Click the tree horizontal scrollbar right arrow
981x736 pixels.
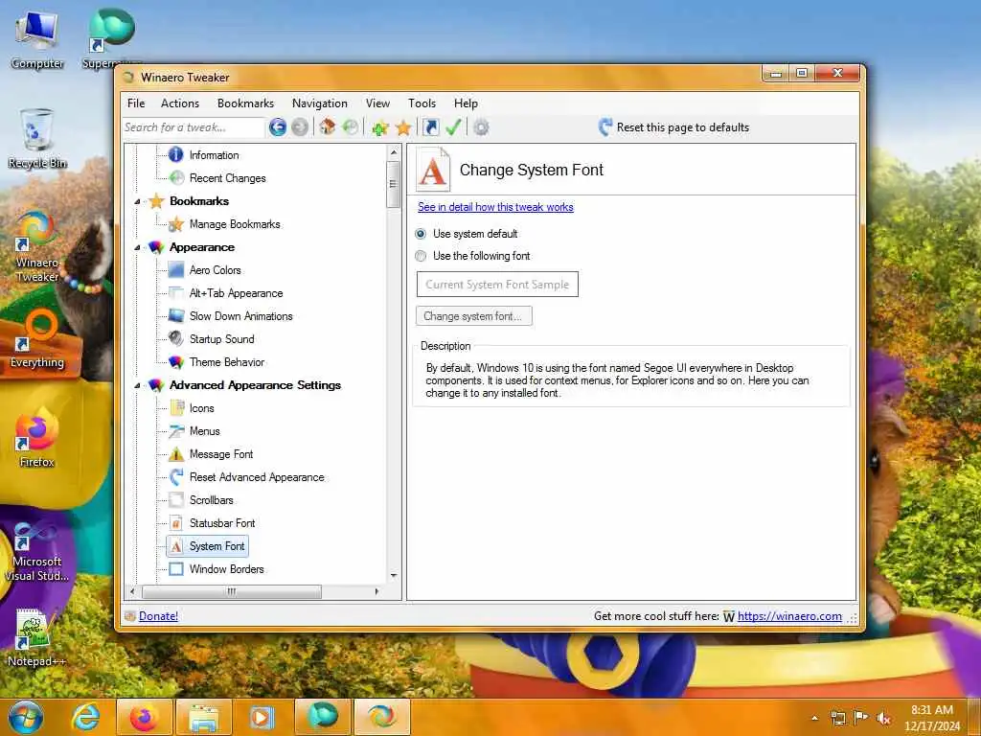pos(376,591)
